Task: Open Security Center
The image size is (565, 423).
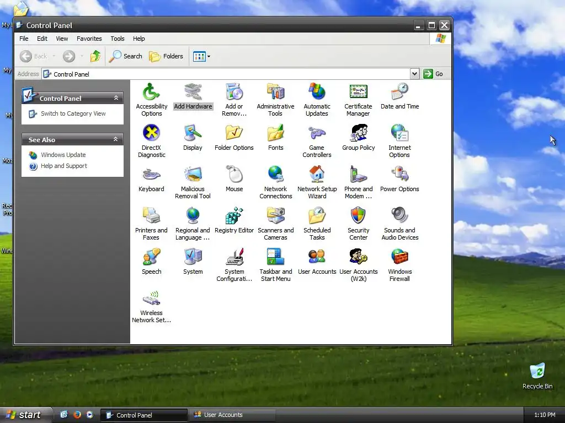Action: click(358, 224)
